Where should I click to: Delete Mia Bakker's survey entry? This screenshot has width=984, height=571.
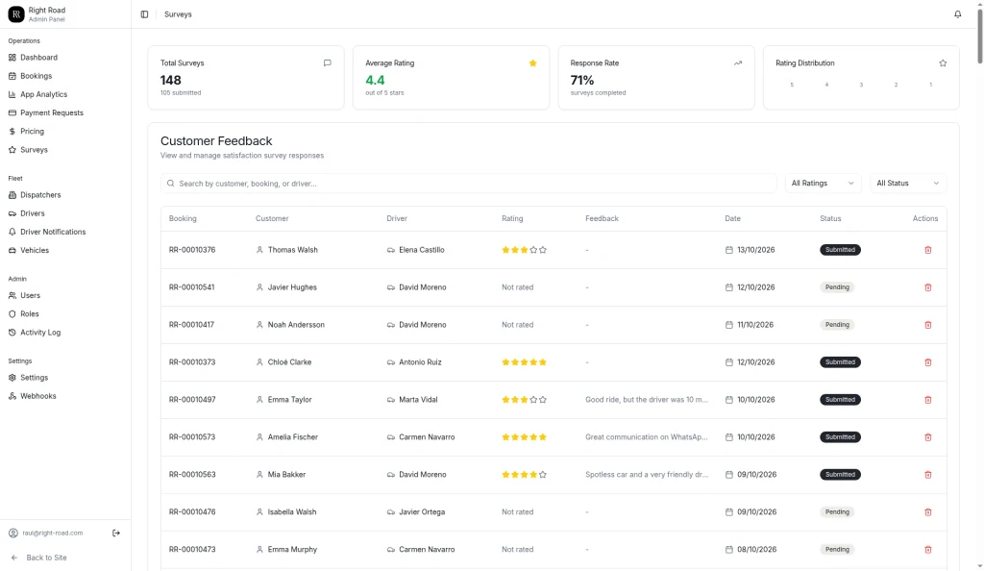click(x=927, y=474)
